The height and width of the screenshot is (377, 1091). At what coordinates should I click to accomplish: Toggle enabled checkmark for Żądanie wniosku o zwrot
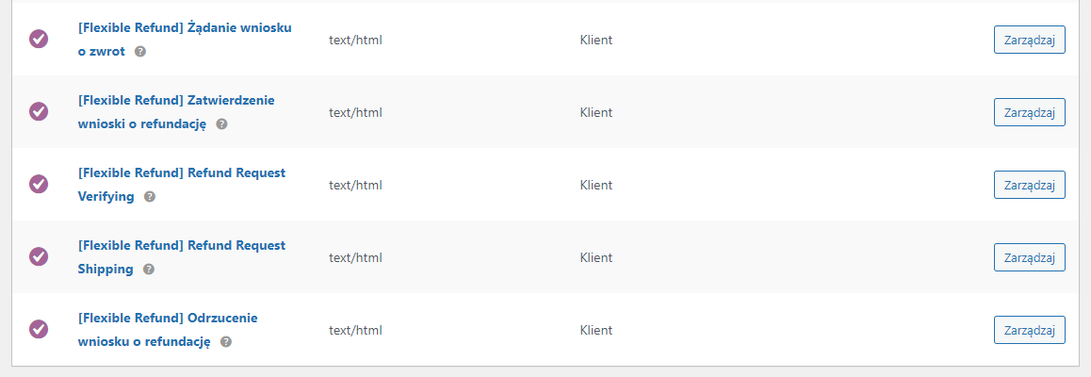[39, 39]
